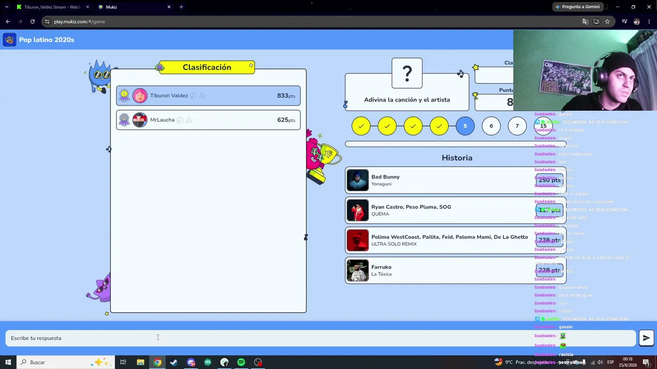Open a new browser tab
Screen dimensions: 657x369
coord(181,7)
